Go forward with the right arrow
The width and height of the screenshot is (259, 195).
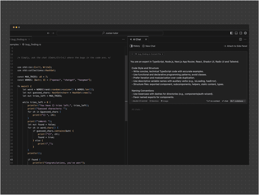click(53, 33)
